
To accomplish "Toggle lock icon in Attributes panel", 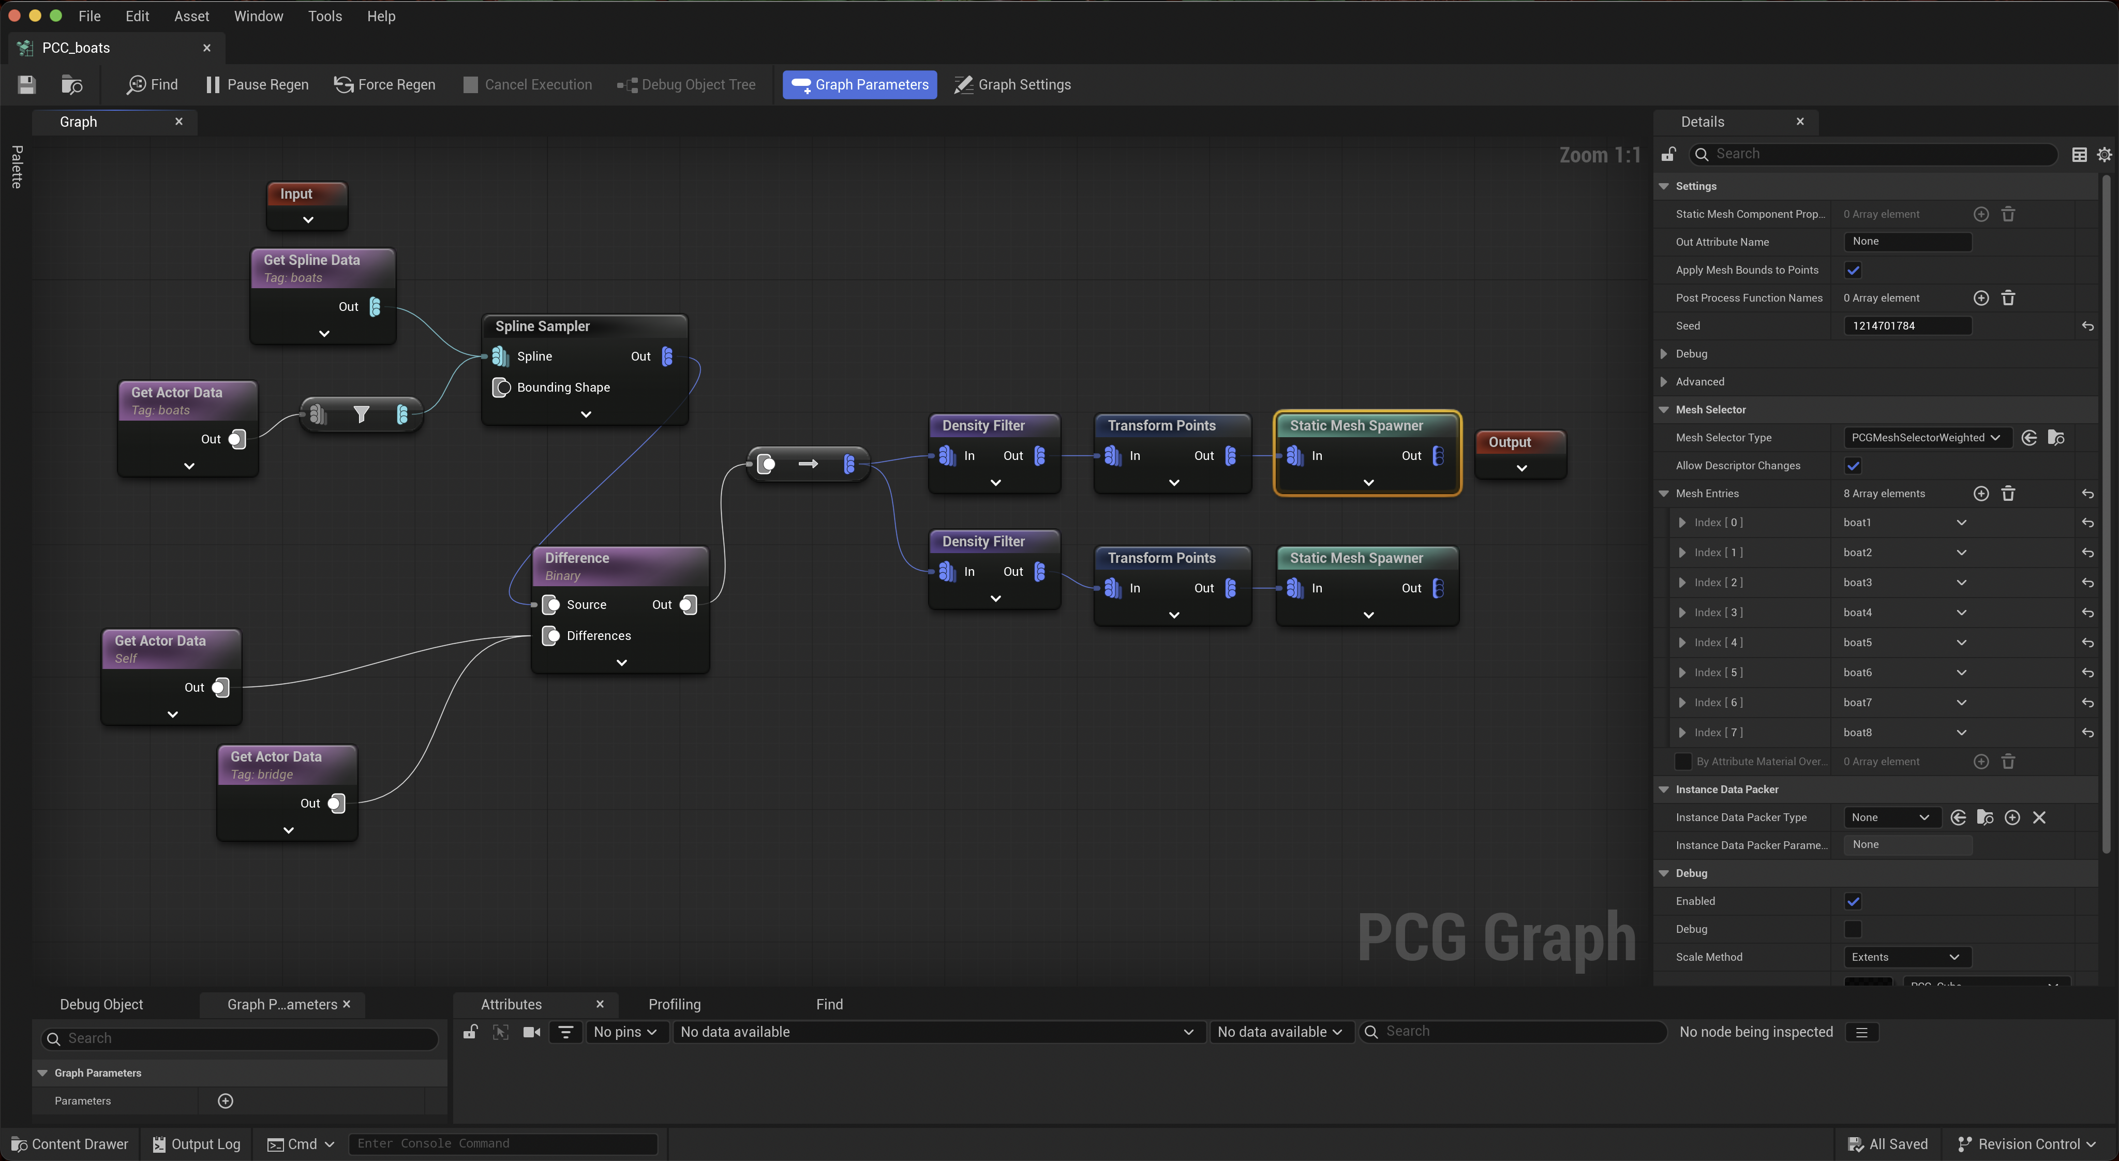I will tap(470, 1032).
